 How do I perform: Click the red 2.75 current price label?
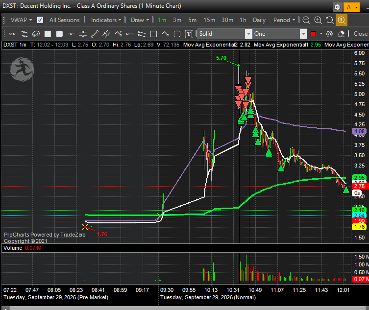[359, 186]
